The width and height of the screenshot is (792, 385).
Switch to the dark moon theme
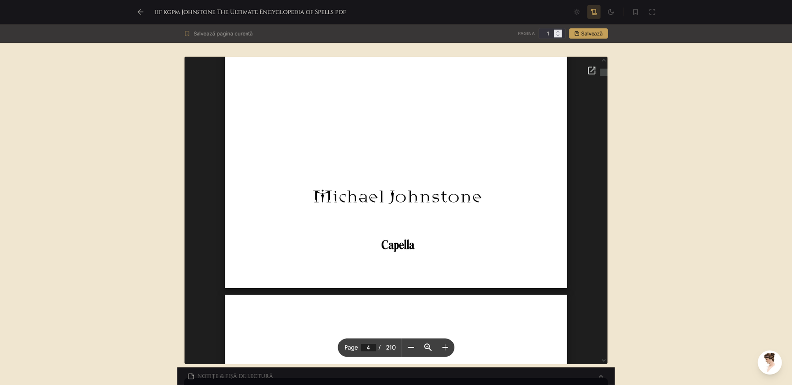pos(611,12)
